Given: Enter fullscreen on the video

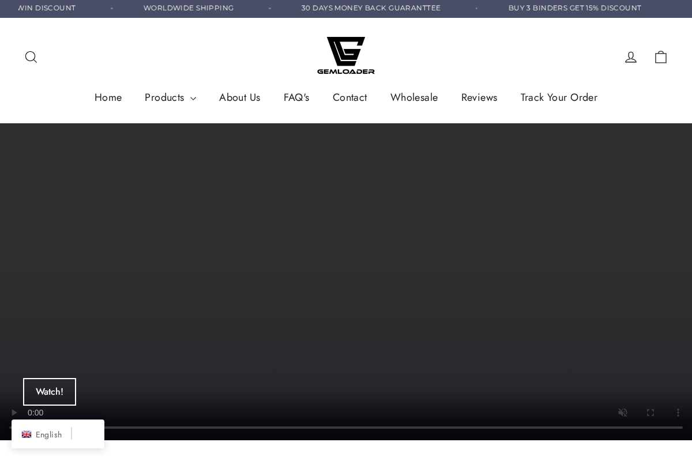Looking at the screenshot, I should coord(650,413).
